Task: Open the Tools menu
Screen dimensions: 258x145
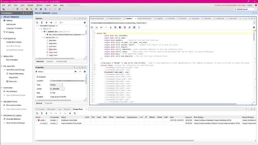Action: (23, 5)
